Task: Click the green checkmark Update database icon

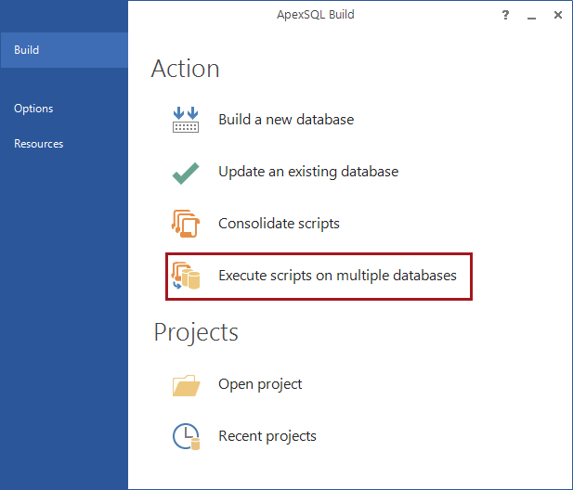Action: 186,173
